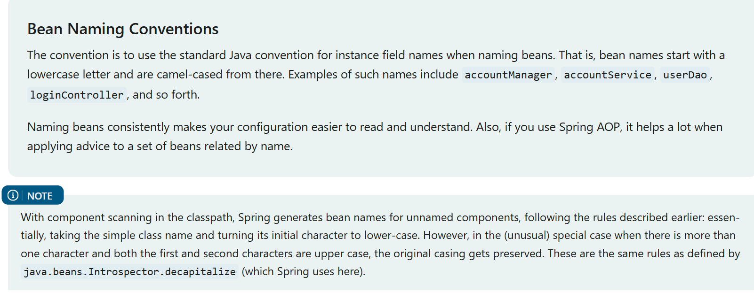Click the java.beans.Introspector.decapitalize code snippet
The height and width of the screenshot is (300, 754).
(130, 272)
